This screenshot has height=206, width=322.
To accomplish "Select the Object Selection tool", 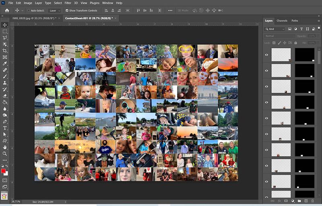I will 5,44.
